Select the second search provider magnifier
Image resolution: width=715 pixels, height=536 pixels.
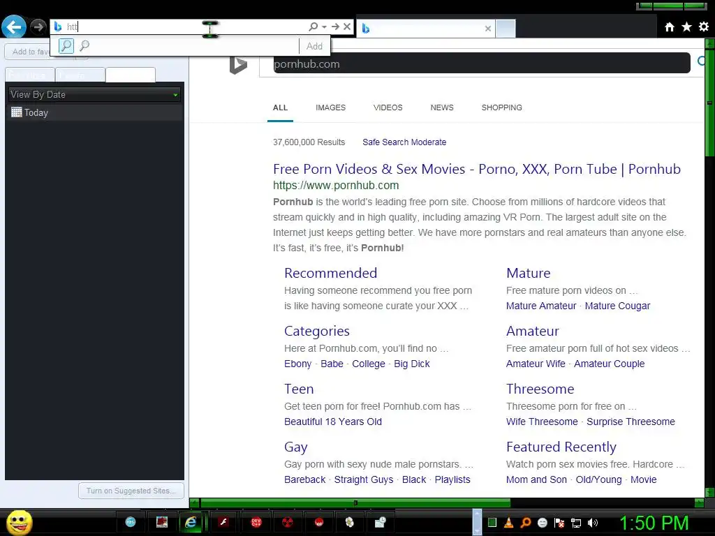coord(84,45)
